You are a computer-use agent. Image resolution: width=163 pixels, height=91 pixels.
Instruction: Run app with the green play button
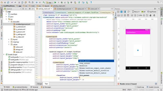55,2
